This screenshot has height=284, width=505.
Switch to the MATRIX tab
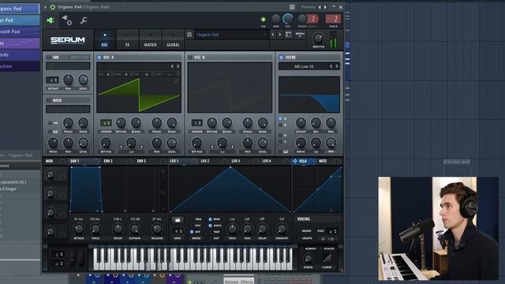150,39
